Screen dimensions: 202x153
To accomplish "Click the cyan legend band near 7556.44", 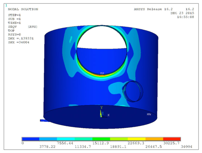I will coord(66,139).
